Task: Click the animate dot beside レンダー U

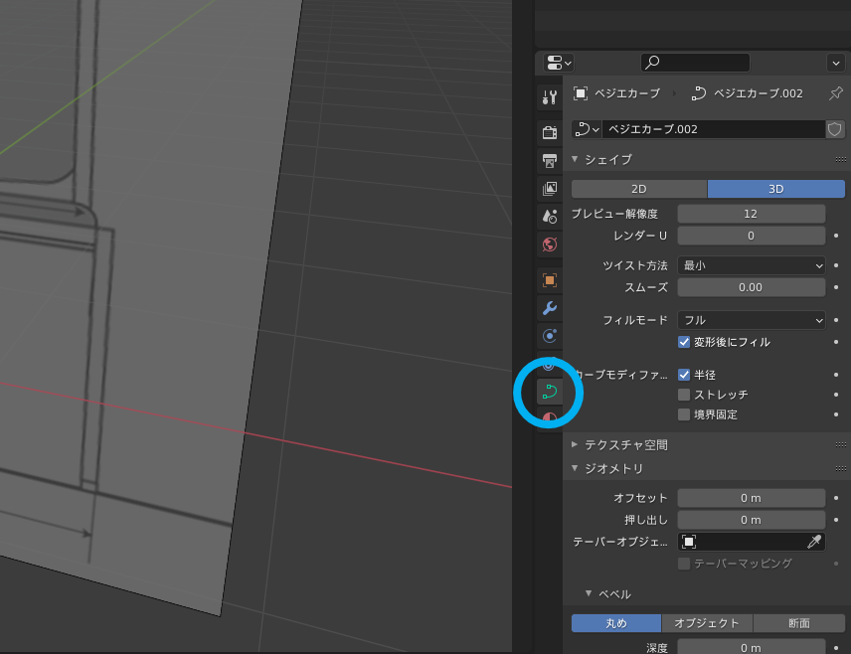Action: tap(836, 236)
